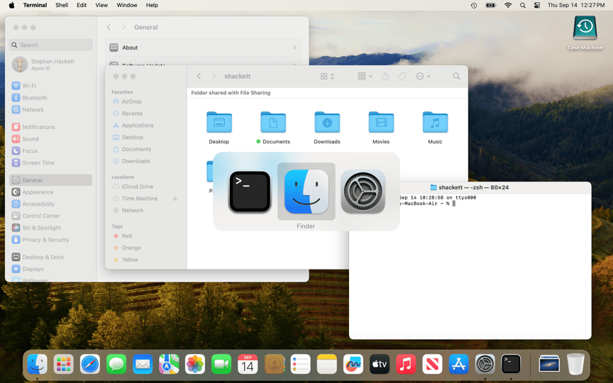This screenshot has width=613, height=383.
Task: Open the Terminal menu in menu bar
Action: tap(35, 5)
